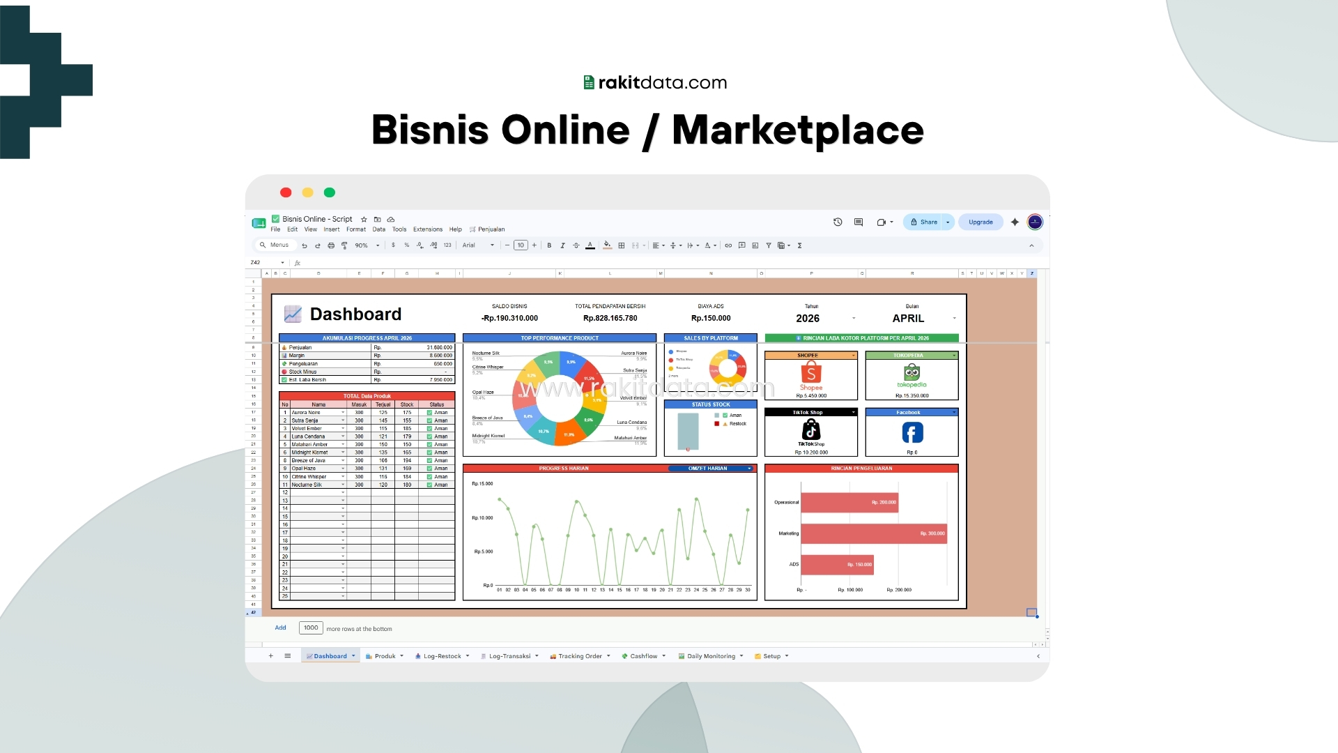
Task: Click the font size 10 field
Action: (x=521, y=245)
